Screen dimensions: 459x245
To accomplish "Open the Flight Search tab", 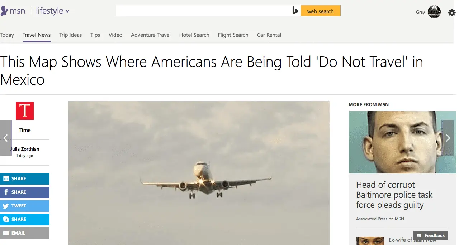I will click(x=233, y=35).
